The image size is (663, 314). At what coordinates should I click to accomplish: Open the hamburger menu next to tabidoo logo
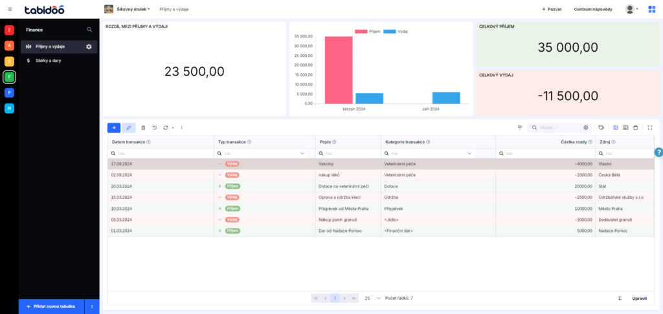10,9
